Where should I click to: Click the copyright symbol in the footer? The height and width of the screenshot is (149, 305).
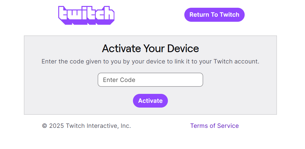coord(45,126)
